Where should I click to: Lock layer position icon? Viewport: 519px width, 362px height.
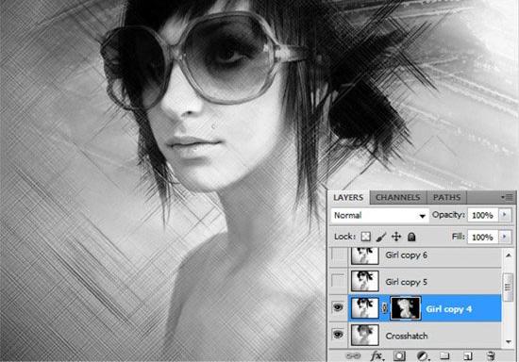click(396, 237)
